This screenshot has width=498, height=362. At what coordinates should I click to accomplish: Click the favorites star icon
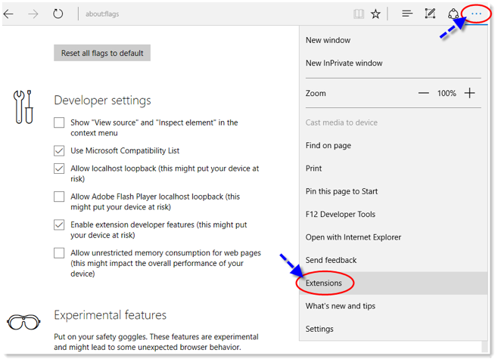(375, 14)
